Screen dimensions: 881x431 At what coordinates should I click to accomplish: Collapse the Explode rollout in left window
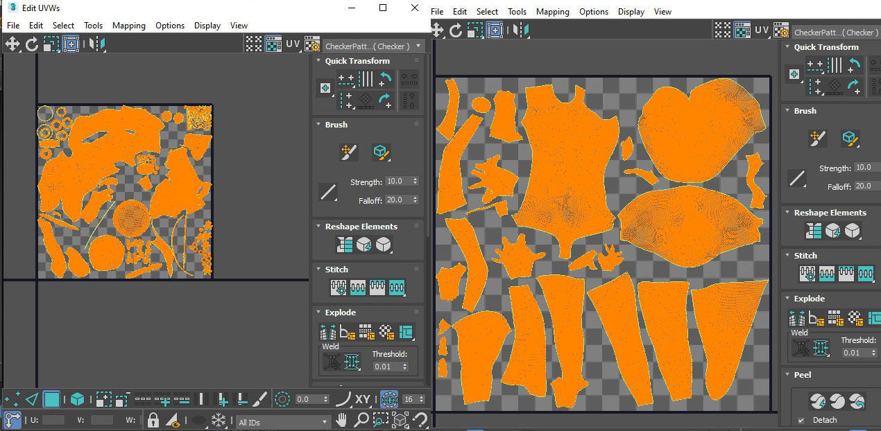(x=340, y=313)
